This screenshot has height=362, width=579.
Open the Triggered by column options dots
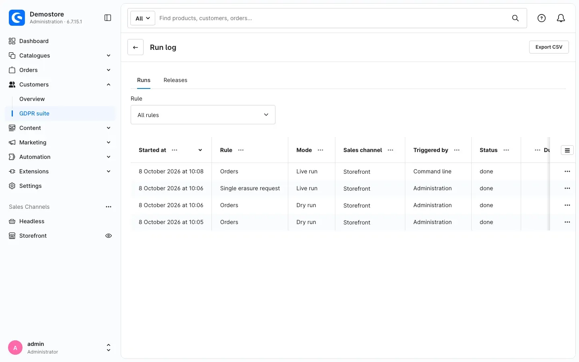tap(457, 150)
